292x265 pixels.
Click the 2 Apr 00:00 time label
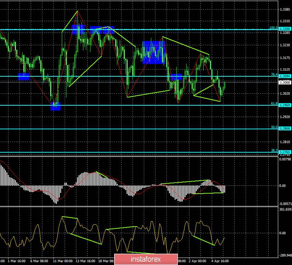197,261
